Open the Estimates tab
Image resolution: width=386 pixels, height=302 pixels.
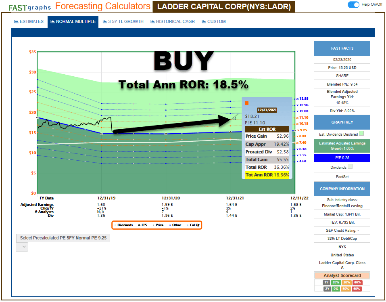click(29, 22)
